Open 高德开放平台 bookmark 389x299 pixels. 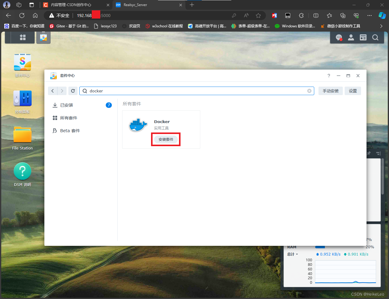207,26
